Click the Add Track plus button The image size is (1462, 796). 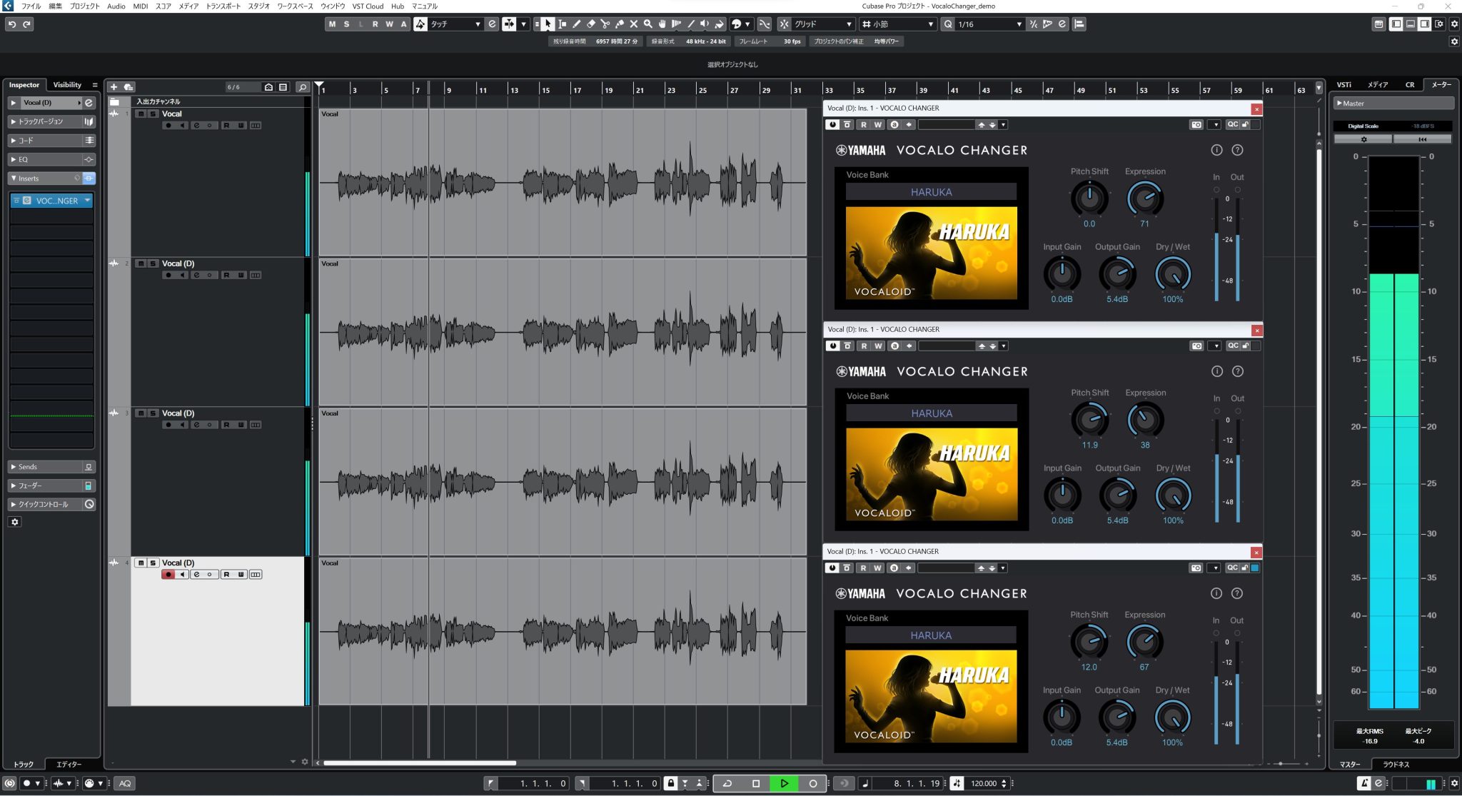114,87
